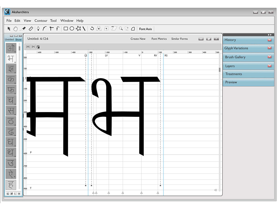Expand the Brush Gallery panel
Screen dimensions: 279x209
click(248, 57)
